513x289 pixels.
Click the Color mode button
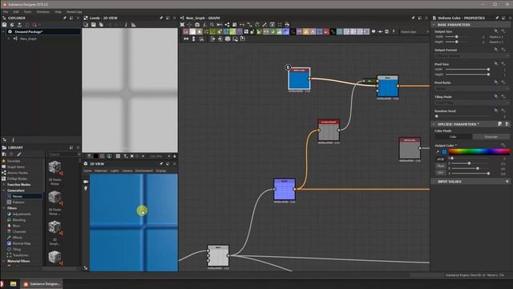pos(453,136)
